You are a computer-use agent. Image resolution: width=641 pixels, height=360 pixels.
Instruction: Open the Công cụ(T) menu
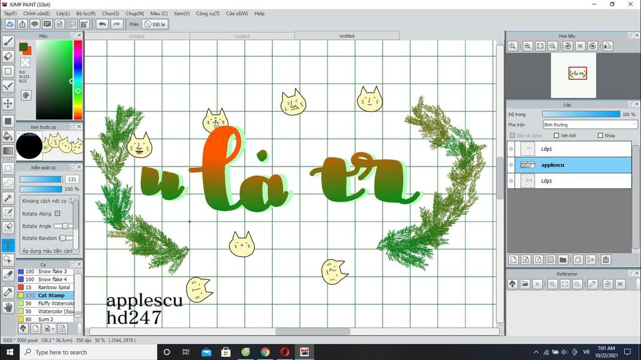pos(208,14)
